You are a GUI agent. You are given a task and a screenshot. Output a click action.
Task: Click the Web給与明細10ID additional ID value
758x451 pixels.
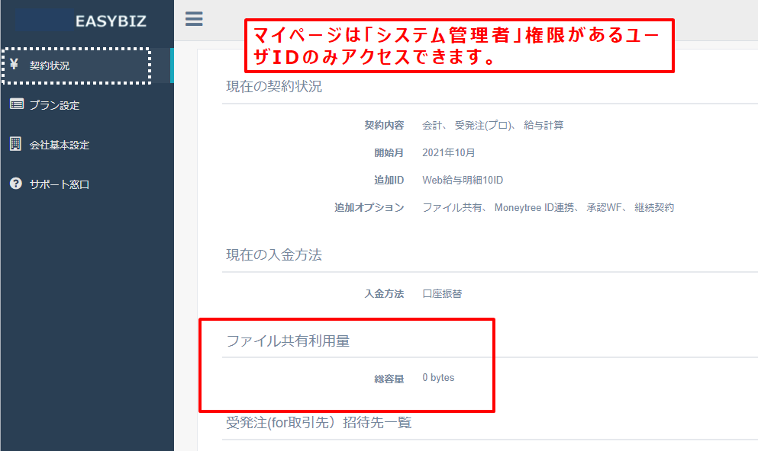[463, 181]
